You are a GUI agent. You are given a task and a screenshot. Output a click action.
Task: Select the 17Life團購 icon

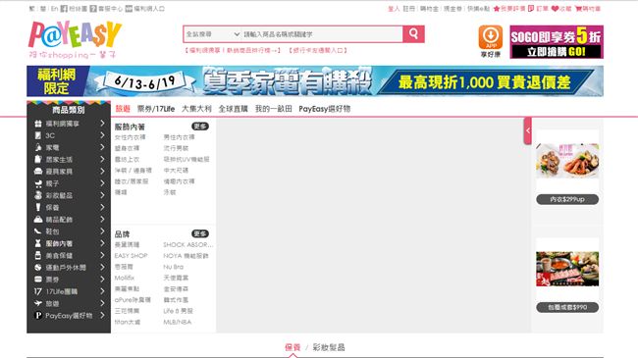38,291
